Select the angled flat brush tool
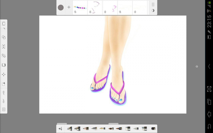213x133 pixels. pos(144,129)
